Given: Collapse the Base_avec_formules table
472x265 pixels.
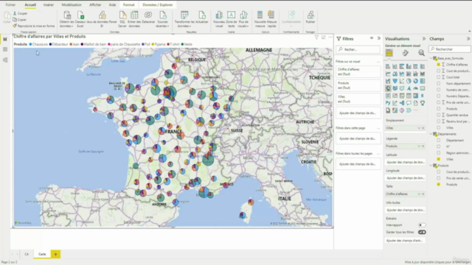Looking at the screenshot, I should (x=431, y=58).
